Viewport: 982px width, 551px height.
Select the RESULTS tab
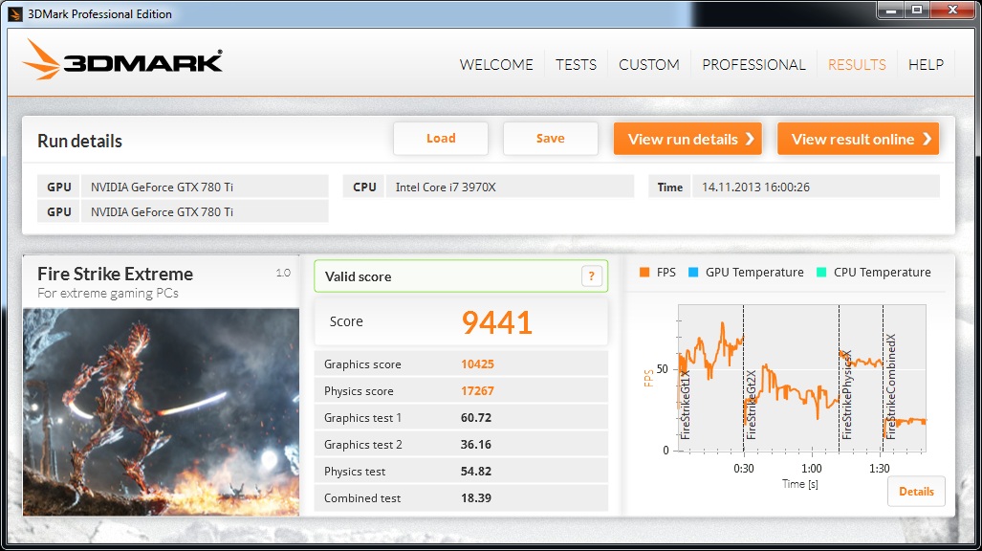[x=857, y=64]
